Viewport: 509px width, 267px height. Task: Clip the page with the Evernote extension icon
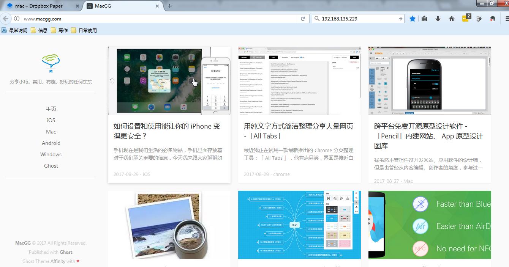coord(492,18)
